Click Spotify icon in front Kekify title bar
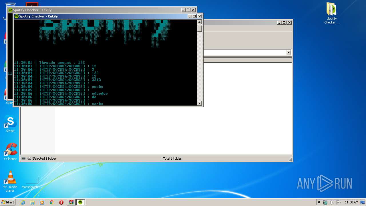 point(16,16)
